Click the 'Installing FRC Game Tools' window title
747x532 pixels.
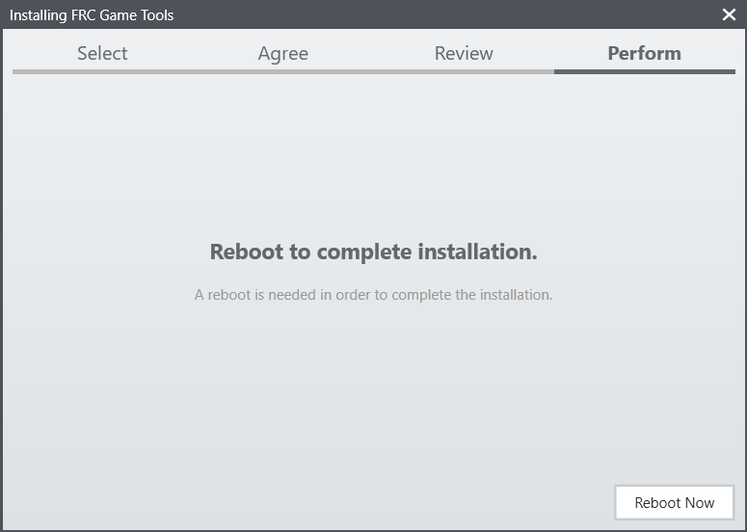(x=92, y=15)
